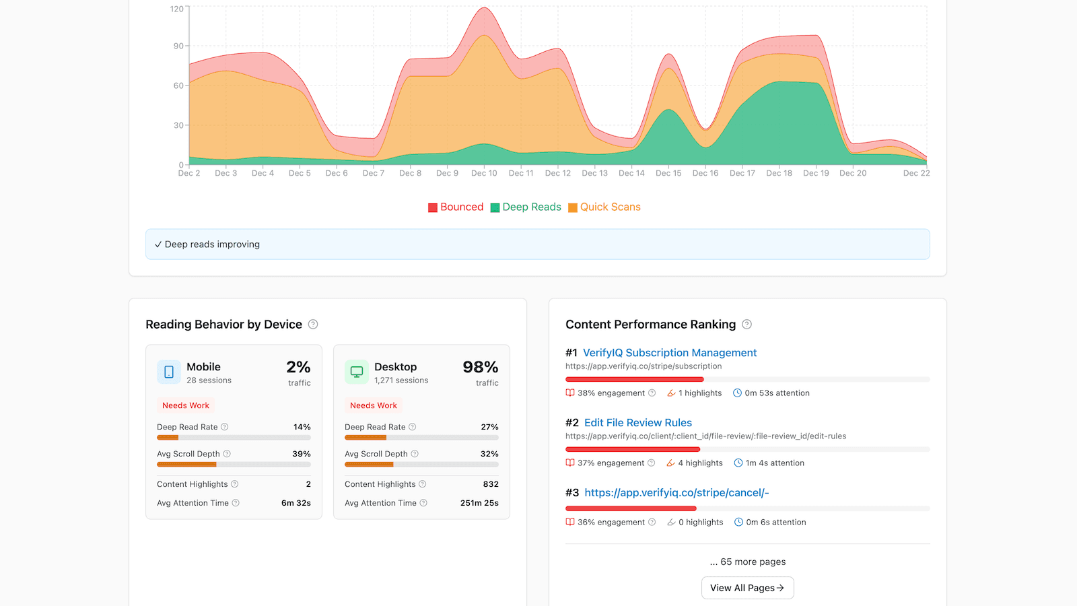The image size is (1077, 606).
Task: Click the Avg Scroll Depth progress bar on Mobile
Action: [x=234, y=465]
